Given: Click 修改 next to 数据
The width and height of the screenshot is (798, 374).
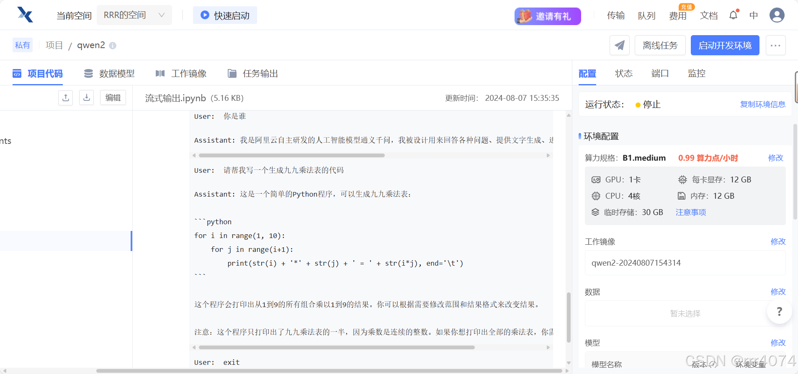Looking at the screenshot, I should click(778, 292).
